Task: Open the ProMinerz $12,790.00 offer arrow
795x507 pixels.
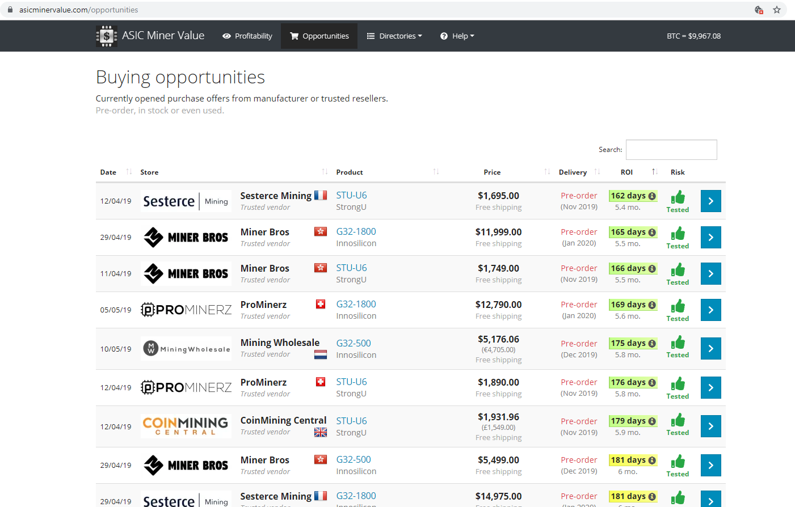Action: 710,310
